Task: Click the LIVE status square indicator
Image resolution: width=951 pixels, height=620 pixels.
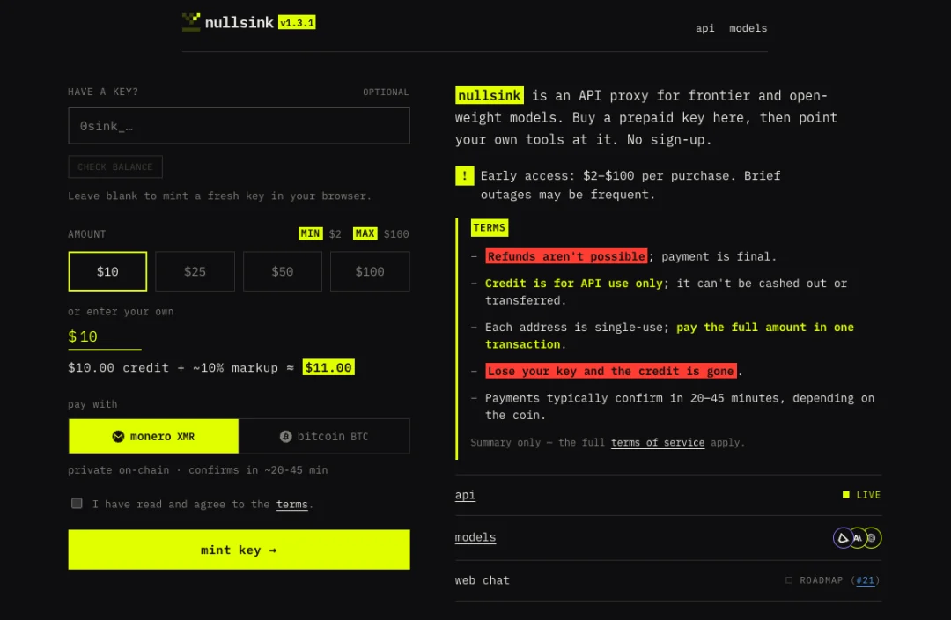Action: (x=846, y=495)
